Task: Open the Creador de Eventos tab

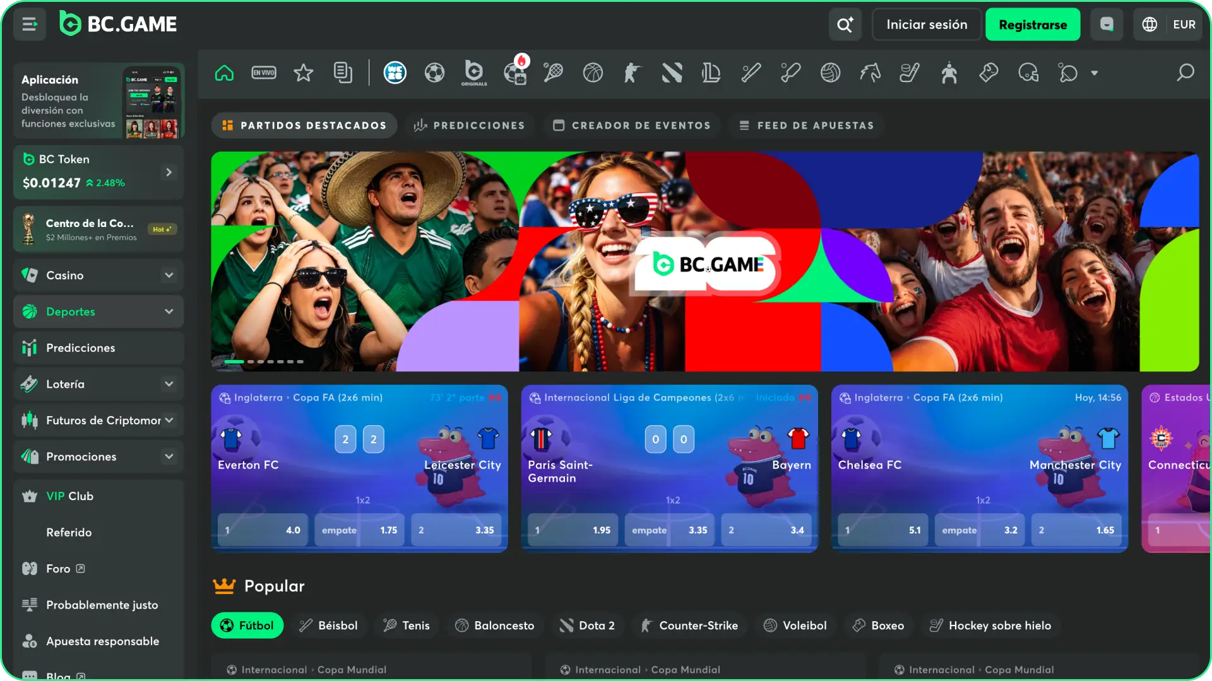Action: pos(632,125)
